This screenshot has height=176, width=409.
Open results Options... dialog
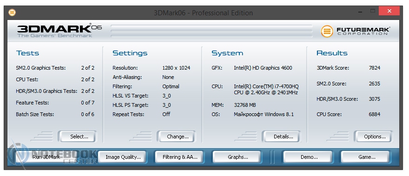(x=373, y=137)
